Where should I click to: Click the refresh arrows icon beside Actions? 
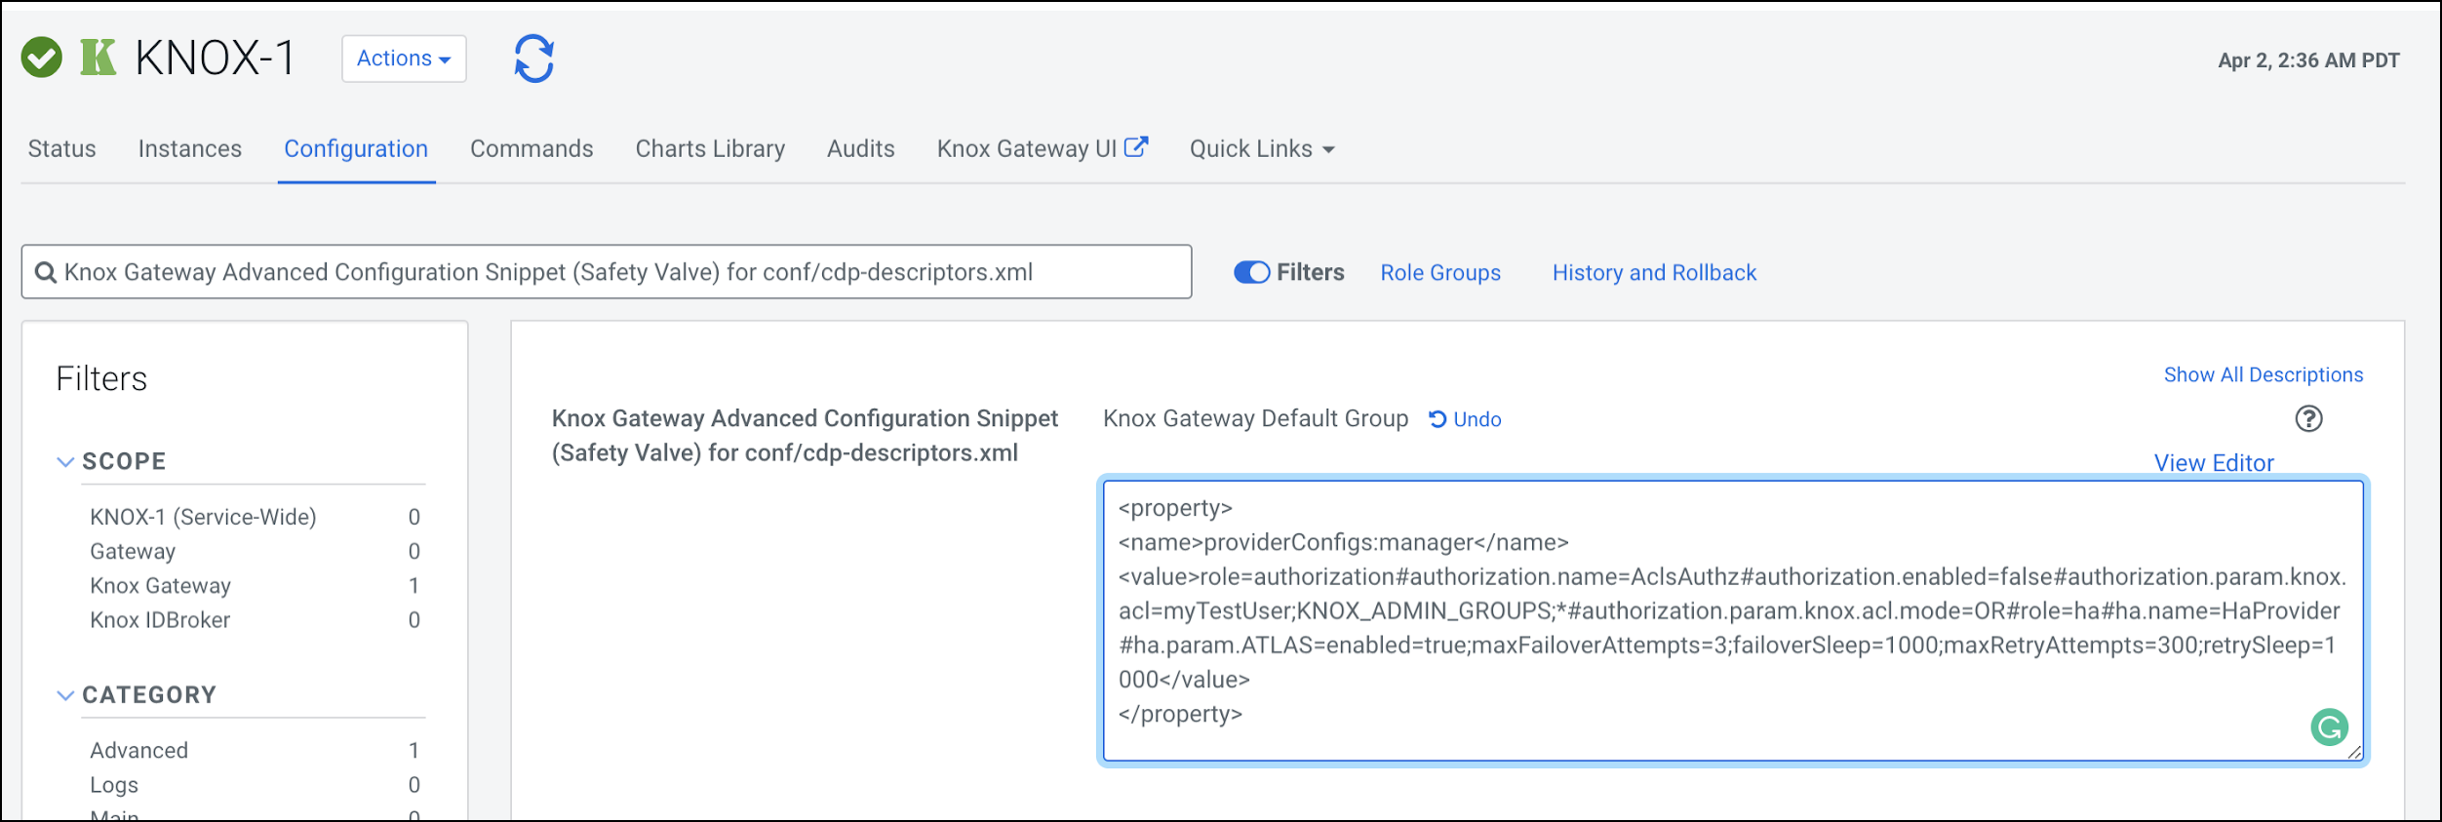[533, 59]
